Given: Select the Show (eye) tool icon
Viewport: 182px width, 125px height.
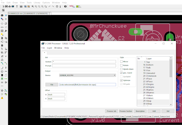Looking at the screenshot, I should (6, 15).
